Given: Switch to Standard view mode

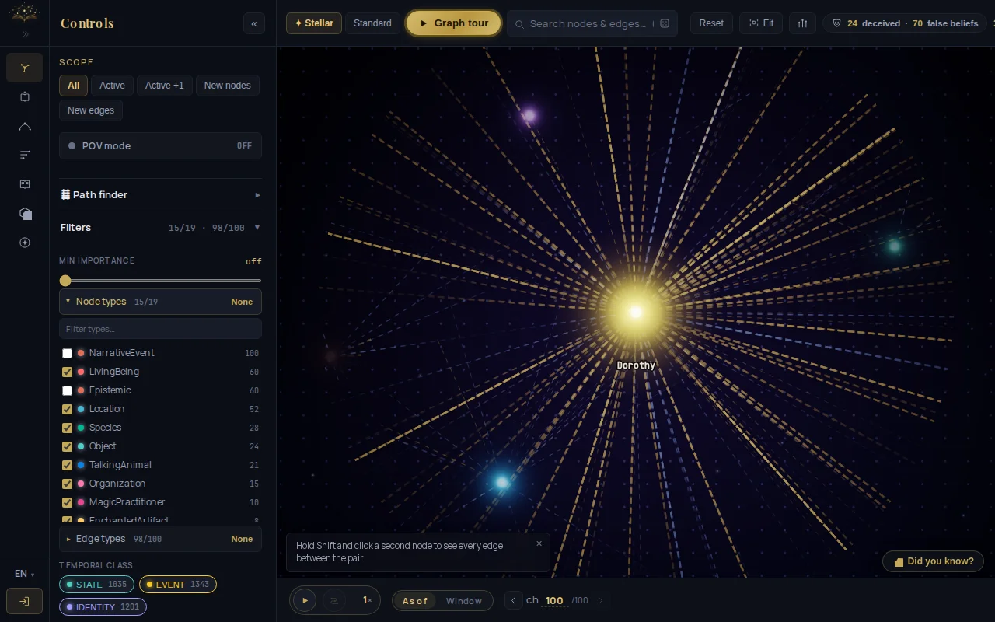Looking at the screenshot, I should (x=372, y=23).
